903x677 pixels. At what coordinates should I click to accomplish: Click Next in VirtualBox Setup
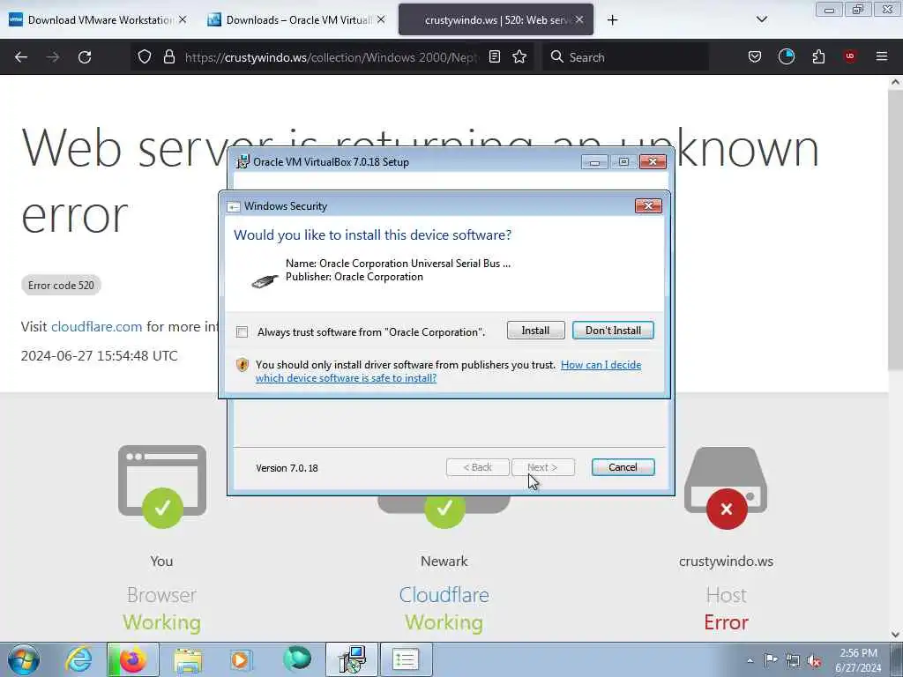[x=543, y=467]
